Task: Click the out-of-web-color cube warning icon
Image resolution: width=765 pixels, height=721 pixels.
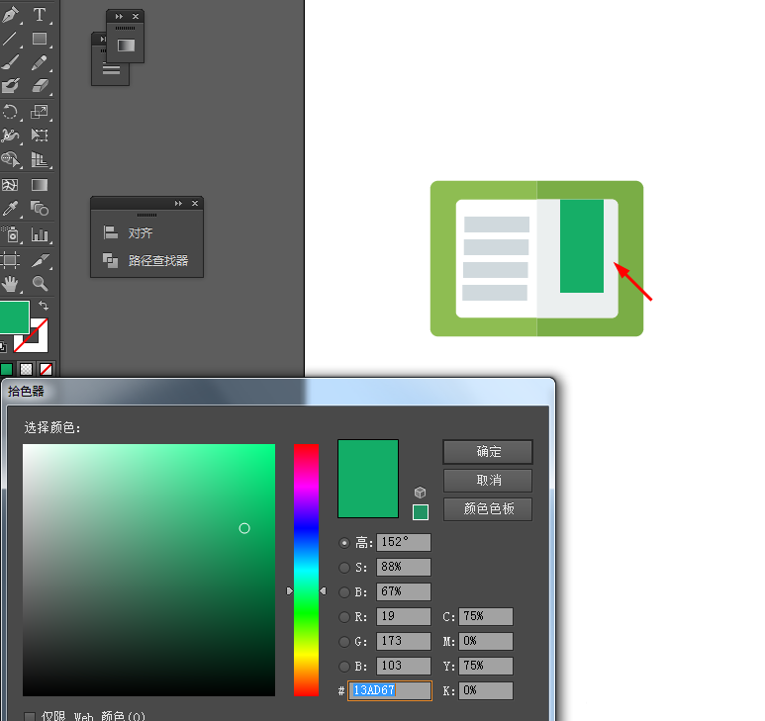Action: point(420,493)
